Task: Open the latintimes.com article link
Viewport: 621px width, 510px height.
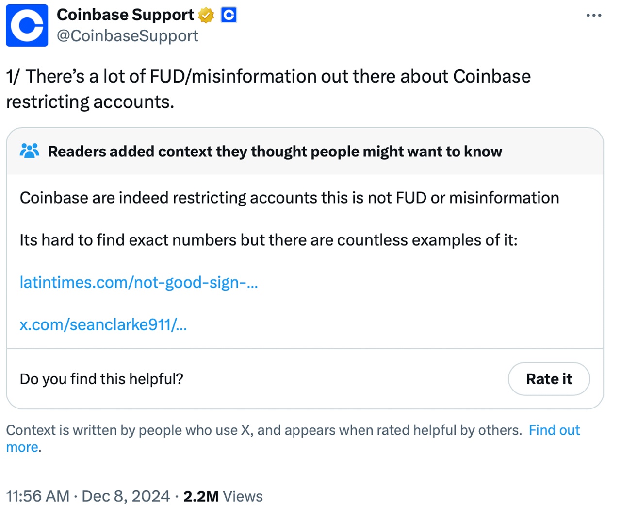Action: pos(139,282)
